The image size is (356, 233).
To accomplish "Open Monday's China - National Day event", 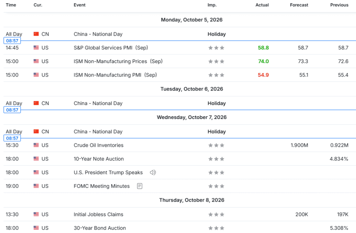I will pyautogui.click(x=98, y=34).
